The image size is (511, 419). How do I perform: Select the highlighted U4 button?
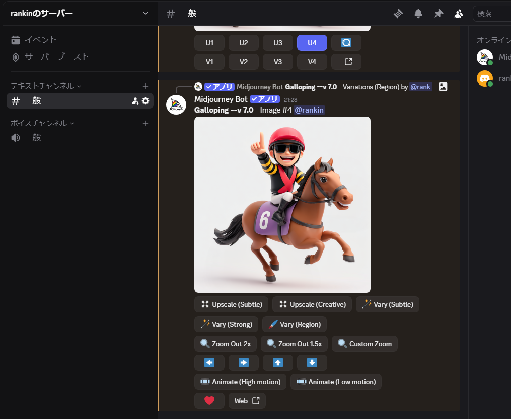click(x=312, y=43)
